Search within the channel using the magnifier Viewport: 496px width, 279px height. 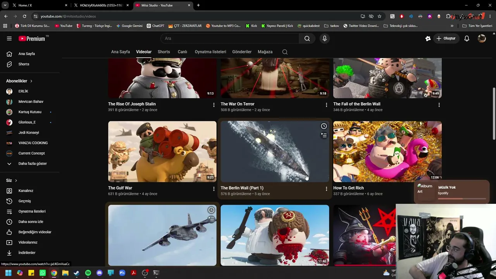point(285,52)
